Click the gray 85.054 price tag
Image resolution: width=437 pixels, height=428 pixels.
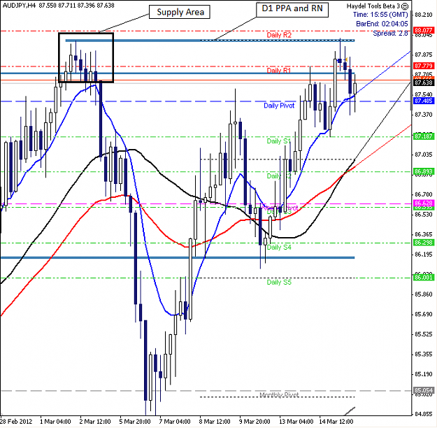pyautogui.click(x=424, y=390)
